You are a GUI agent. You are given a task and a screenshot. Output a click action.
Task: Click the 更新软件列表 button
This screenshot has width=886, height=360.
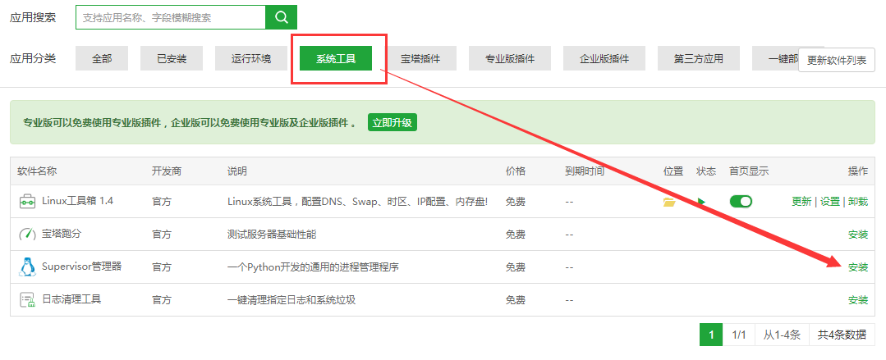[x=836, y=61]
